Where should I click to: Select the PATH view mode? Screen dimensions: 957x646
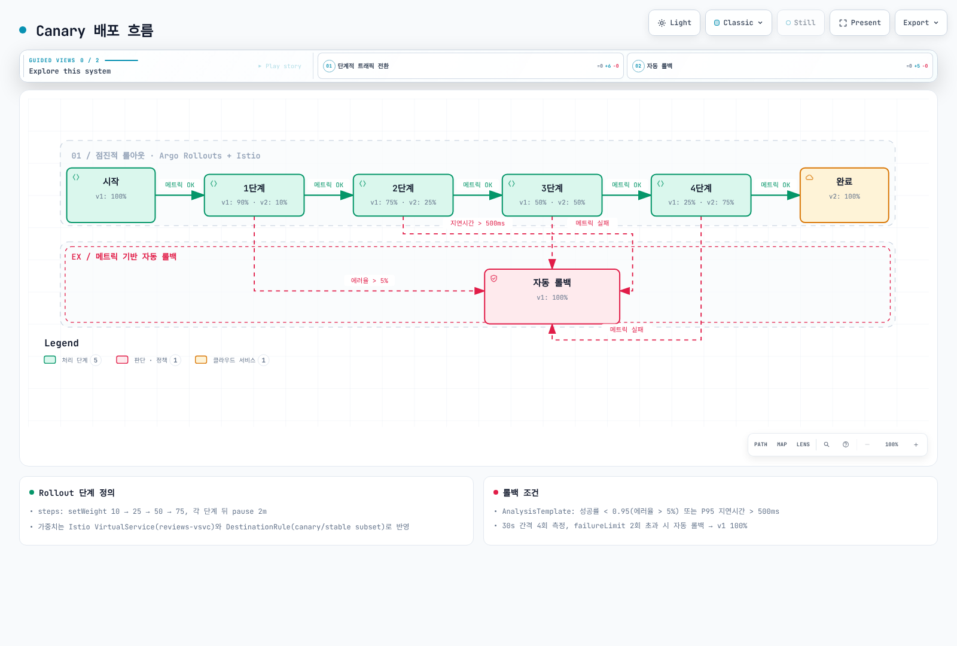click(x=761, y=444)
